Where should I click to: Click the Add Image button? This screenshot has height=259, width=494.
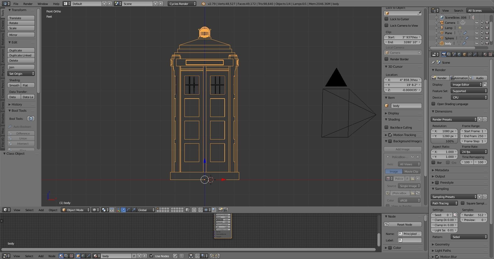pyautogui.click(x=403, y=149)
